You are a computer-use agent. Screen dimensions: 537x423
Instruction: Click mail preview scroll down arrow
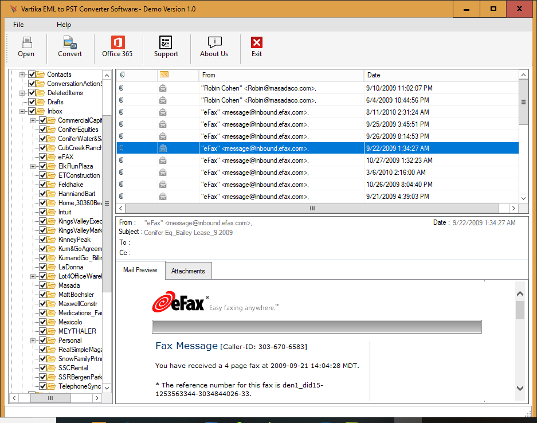click(520, 388)
